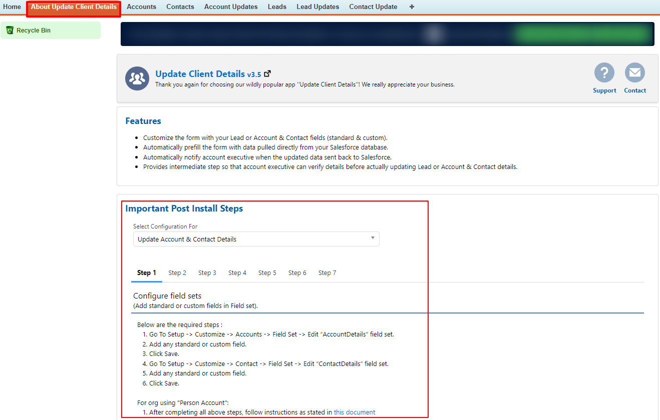Screen dimensions: 660x420
Task: Click the plus icon for all tabs
Action: (x=412, y=7)
